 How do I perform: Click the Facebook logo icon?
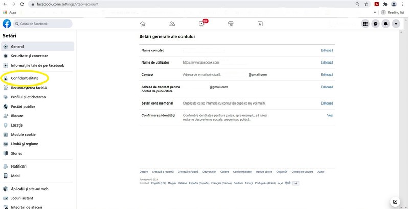coord(7,24)
